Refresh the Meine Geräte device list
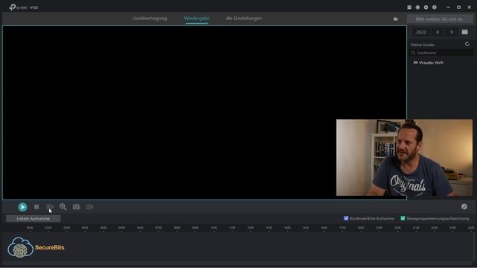Screen dimensions: 477x268 click(x=467, y=45)
